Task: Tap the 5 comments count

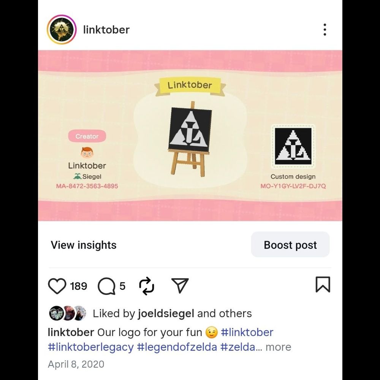Action: coord(122,286)
